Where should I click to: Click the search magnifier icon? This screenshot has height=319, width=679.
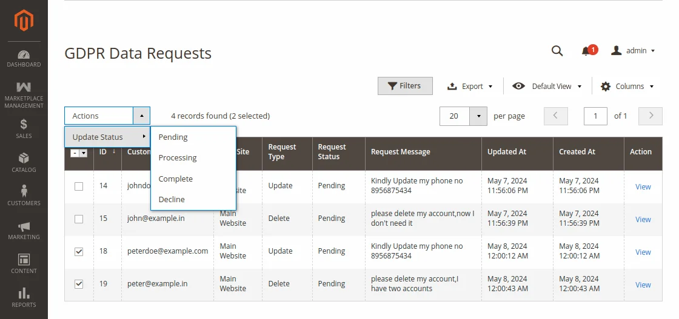tap(557, 51)
